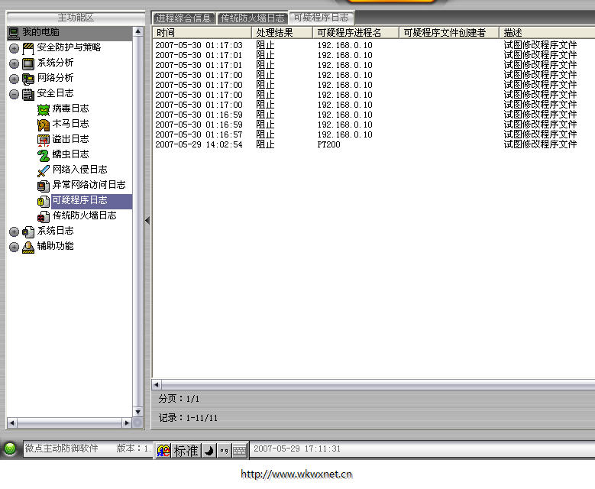The image size is (595, 489).
Task: Collapse the 安全日志 tree node
Action: [14, 94]
